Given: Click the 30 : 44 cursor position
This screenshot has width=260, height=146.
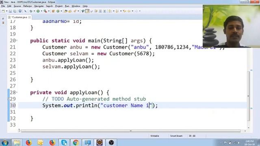Looking at the screenshot, I should tap(192, 136).
